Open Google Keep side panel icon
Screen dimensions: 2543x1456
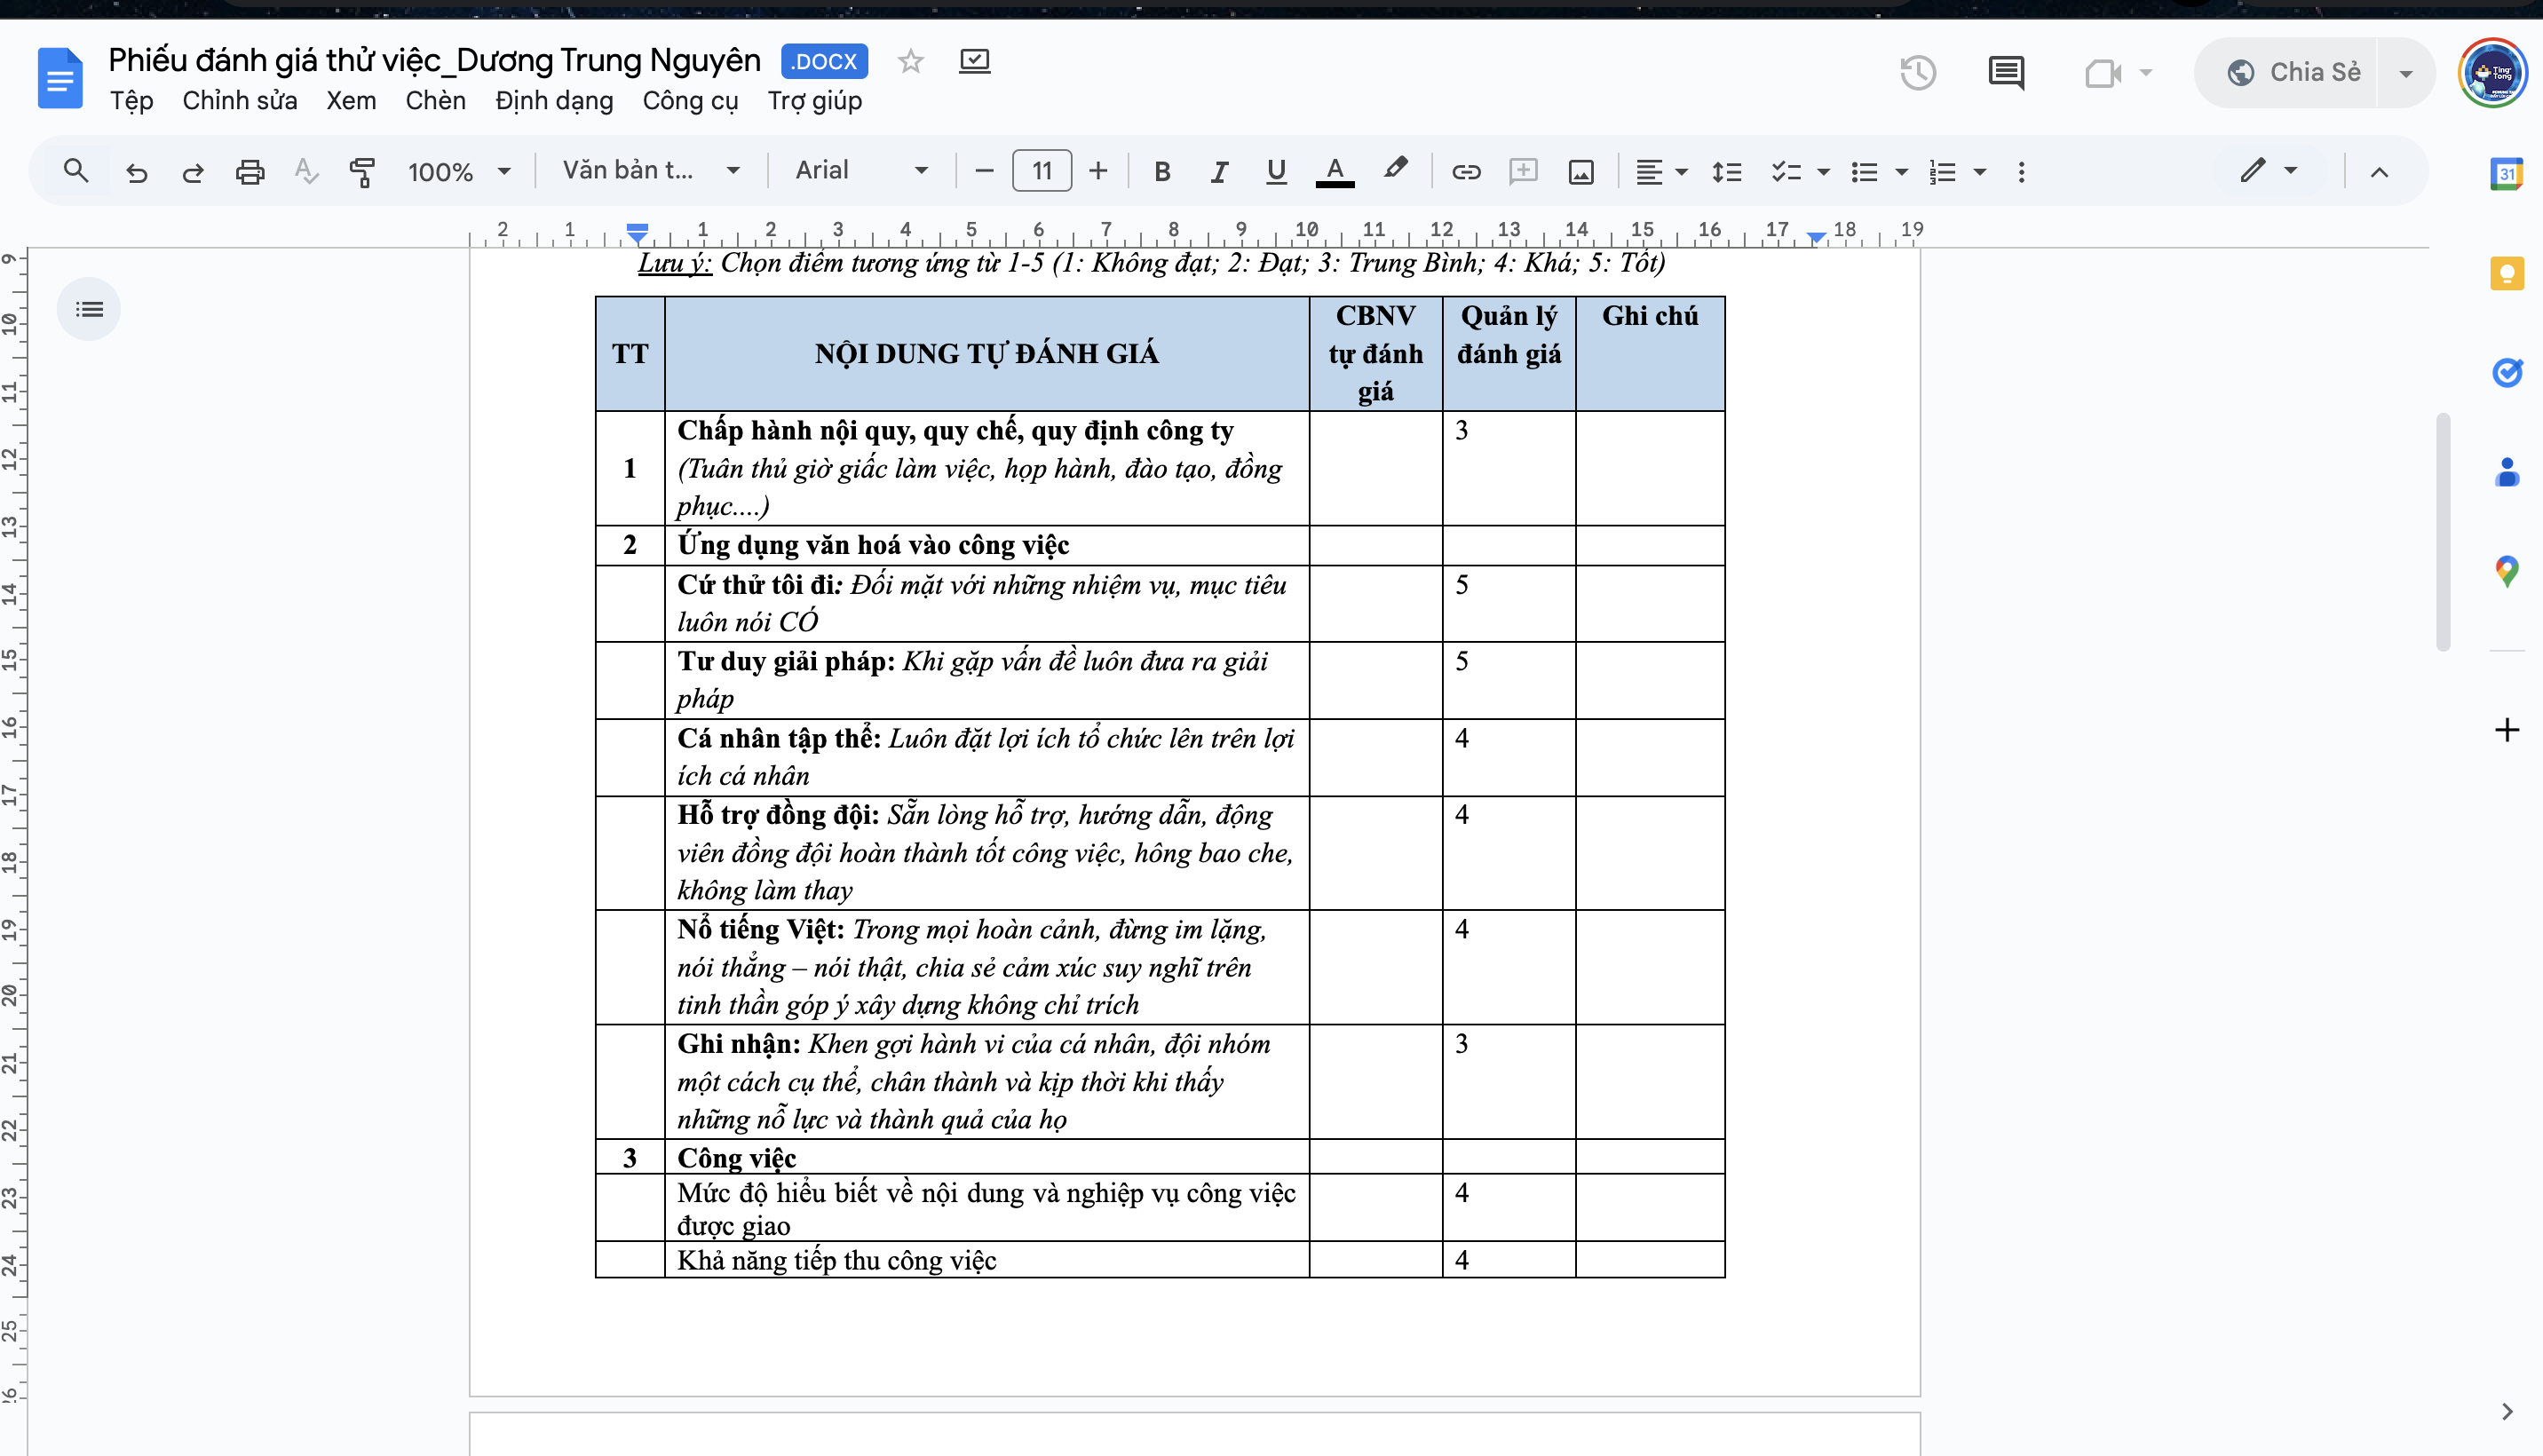pyautogui.click(x=2506, y=273)
